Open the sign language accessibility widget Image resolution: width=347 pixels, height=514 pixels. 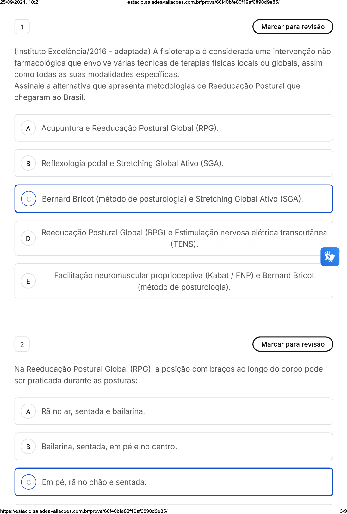330,257
